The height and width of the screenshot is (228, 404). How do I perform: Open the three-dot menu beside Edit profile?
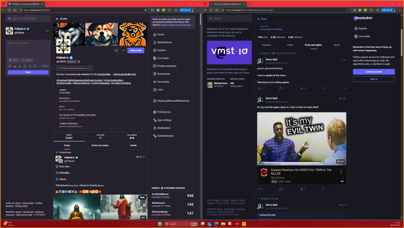tap(123, 51)
